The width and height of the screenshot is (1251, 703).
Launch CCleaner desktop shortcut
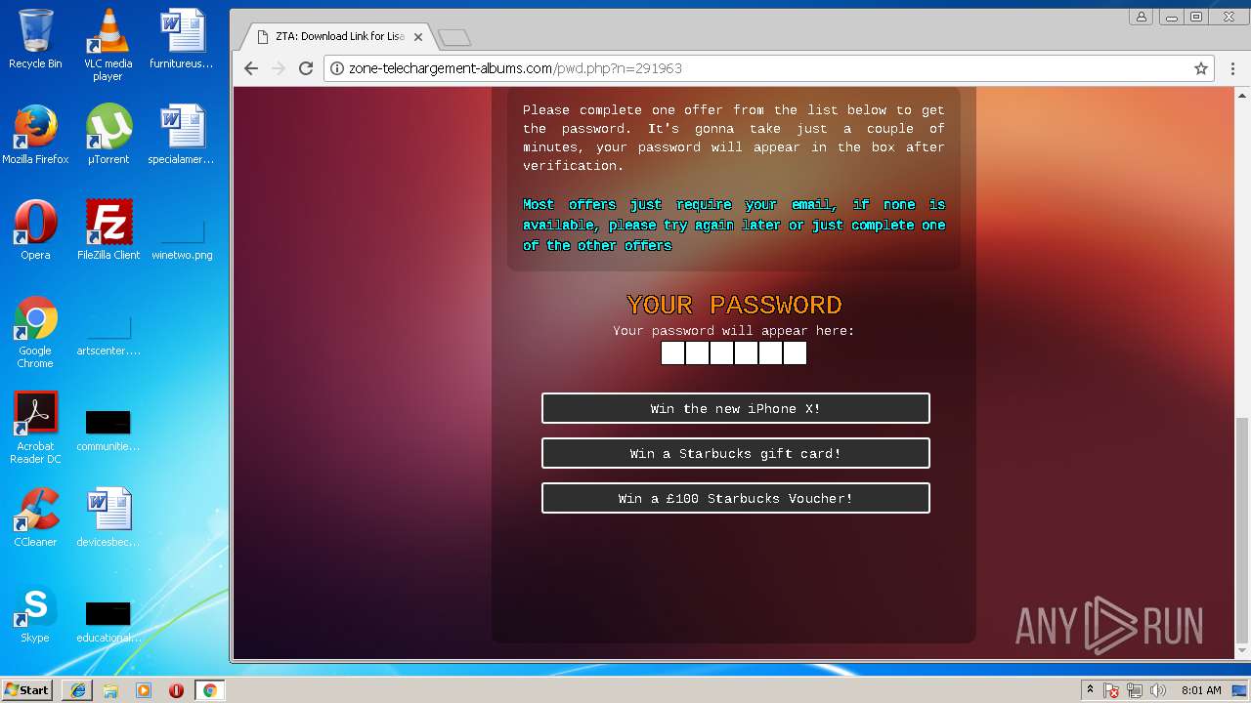35,517
